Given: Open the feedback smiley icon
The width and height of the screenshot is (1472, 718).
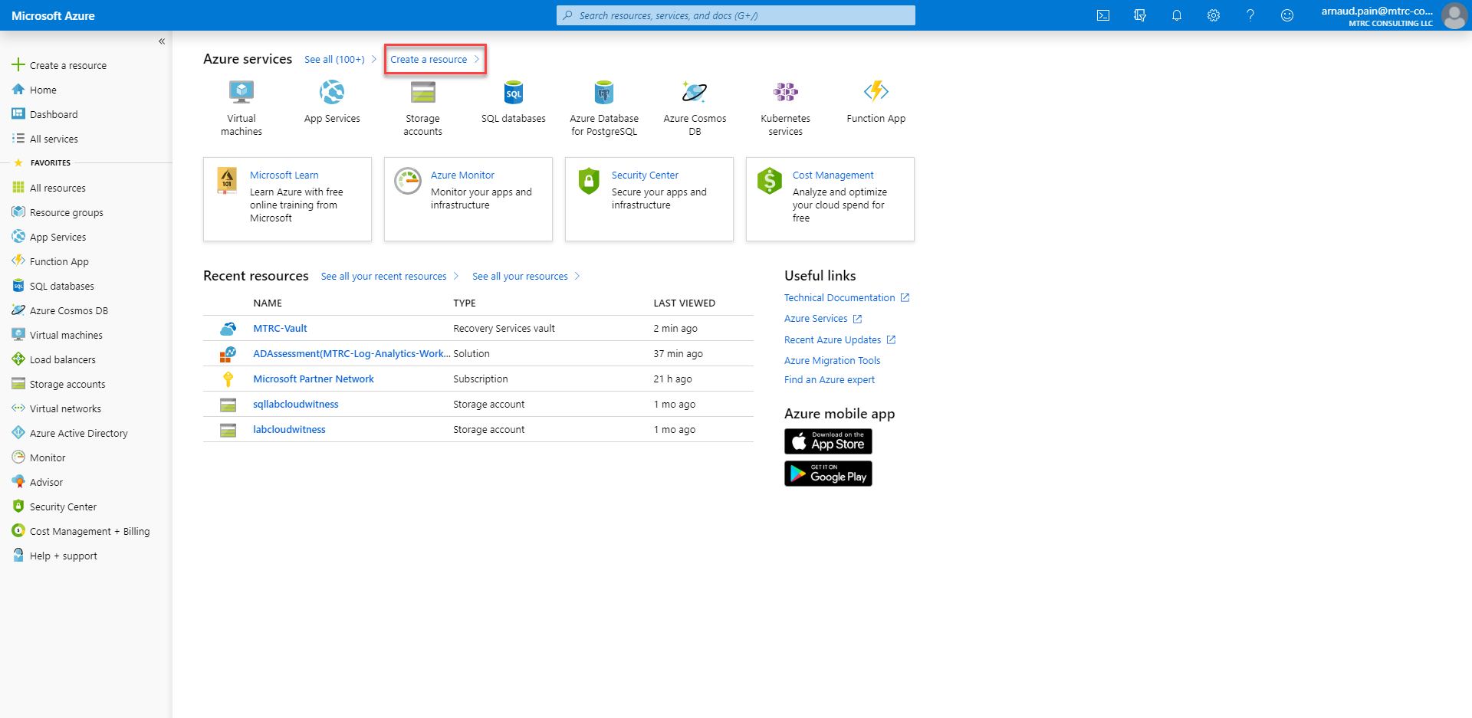Looking at the screenshot, I should click(1287, 15).
